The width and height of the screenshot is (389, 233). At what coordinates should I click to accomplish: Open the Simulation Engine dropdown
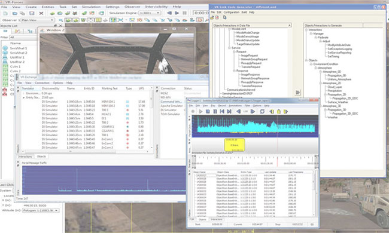[150, 13]
